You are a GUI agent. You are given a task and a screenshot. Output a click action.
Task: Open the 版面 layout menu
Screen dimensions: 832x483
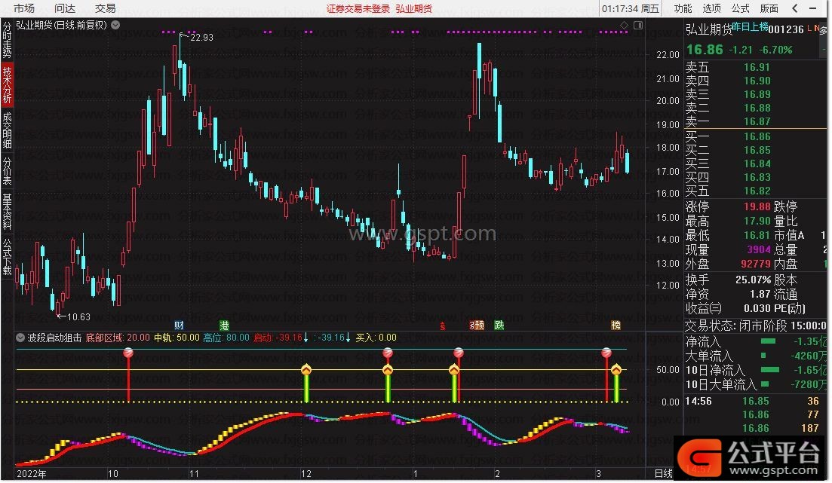pos(769,8)
